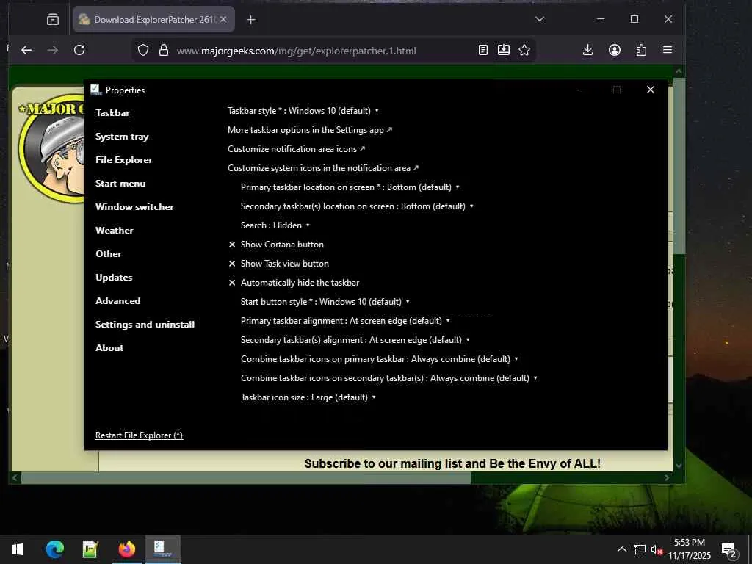Open the Firefox hamburger menu
Image resolution: width=752 pixels, height=564 pixels.
click(x=667, y=50)
